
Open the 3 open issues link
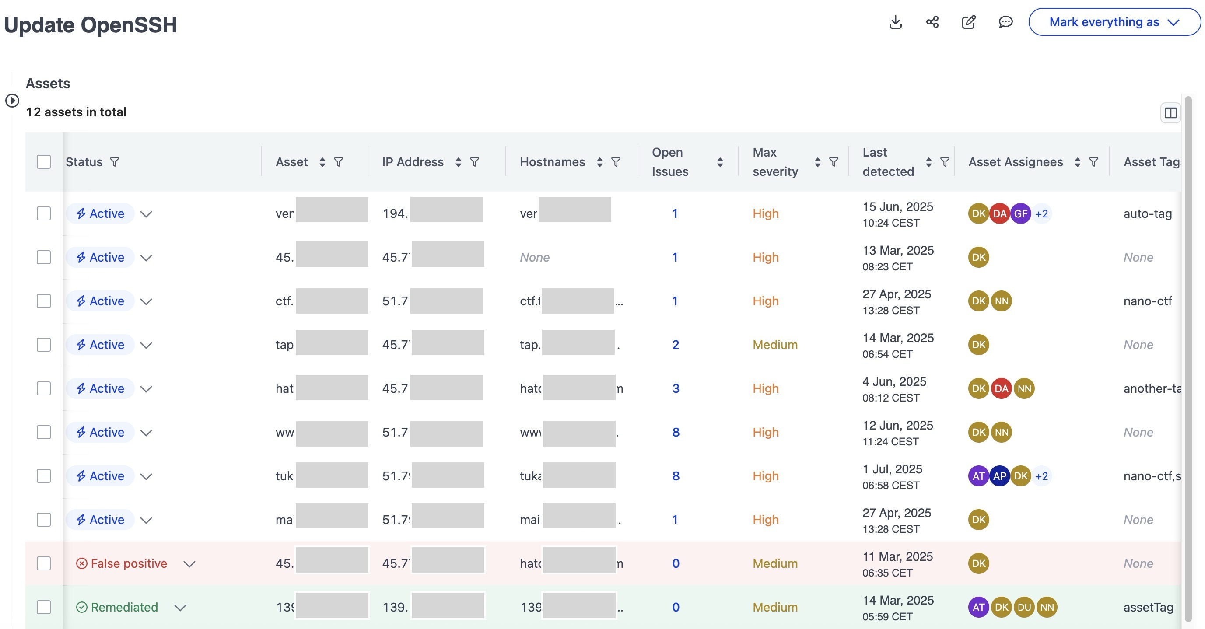(676, 388)
